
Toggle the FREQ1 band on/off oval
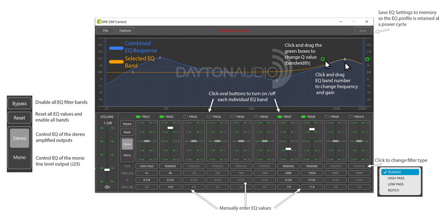point(138,117)
